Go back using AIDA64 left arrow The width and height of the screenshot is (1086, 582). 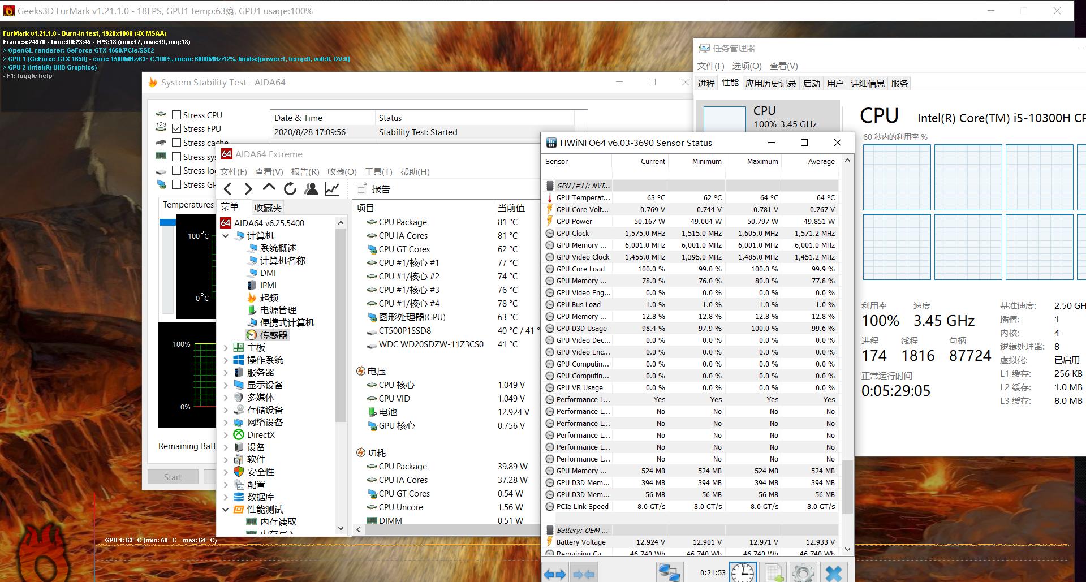(228, 189)
